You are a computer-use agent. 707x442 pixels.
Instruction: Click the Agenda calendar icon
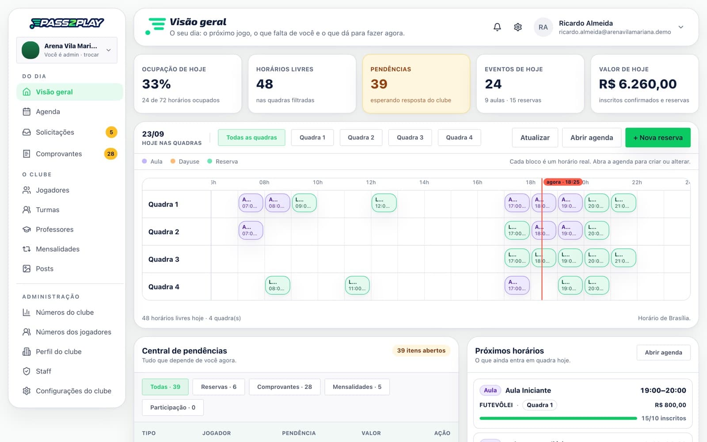(x=27, y=112)
